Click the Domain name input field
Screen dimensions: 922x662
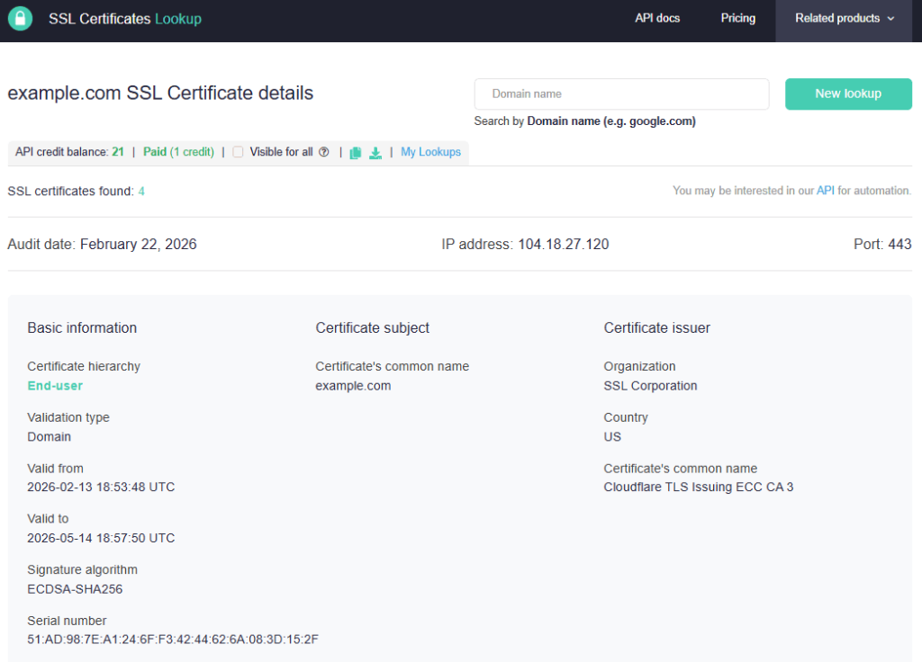click(x=621, y=94)
